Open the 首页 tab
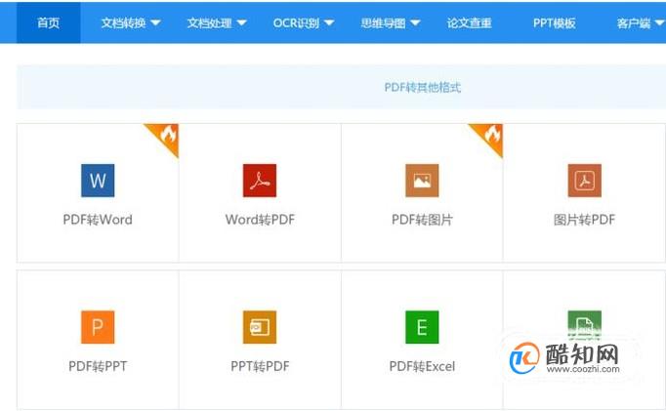The height and width of the screenshot is (411, 666). [49, 22]
